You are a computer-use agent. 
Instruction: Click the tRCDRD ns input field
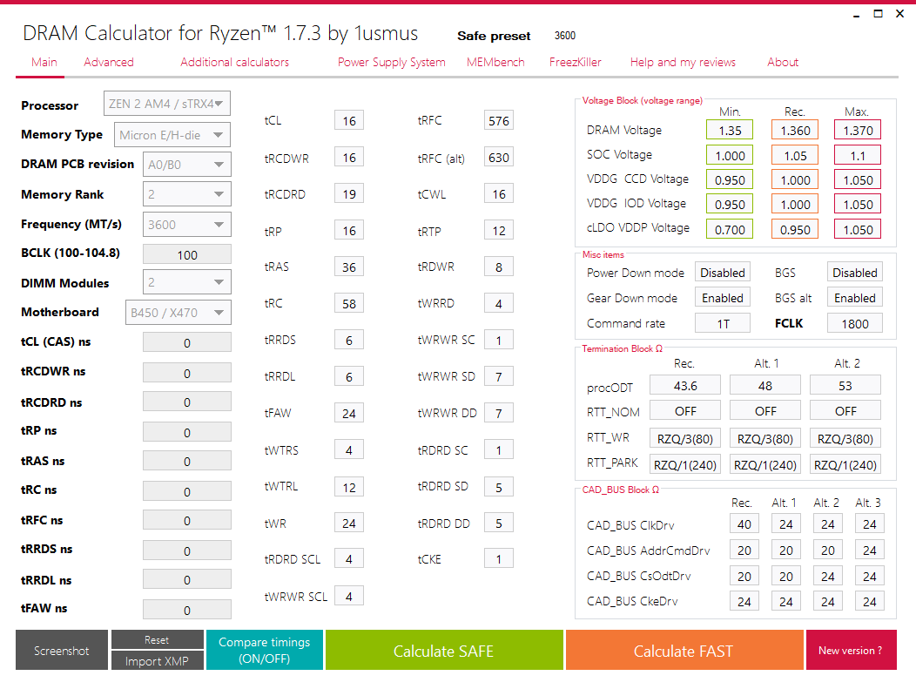pyautogui.click(x=187, y=402)
